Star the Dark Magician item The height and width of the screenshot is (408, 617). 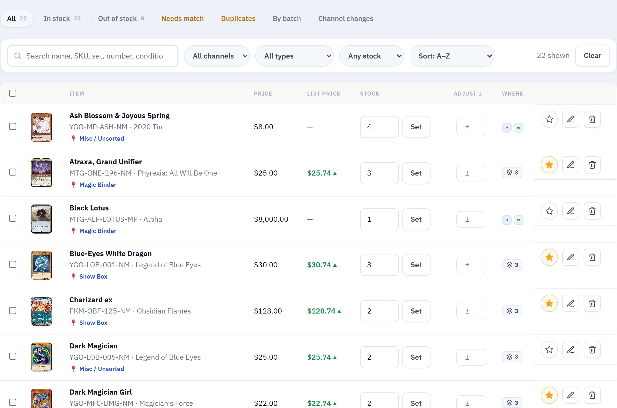tap(549, 349)
